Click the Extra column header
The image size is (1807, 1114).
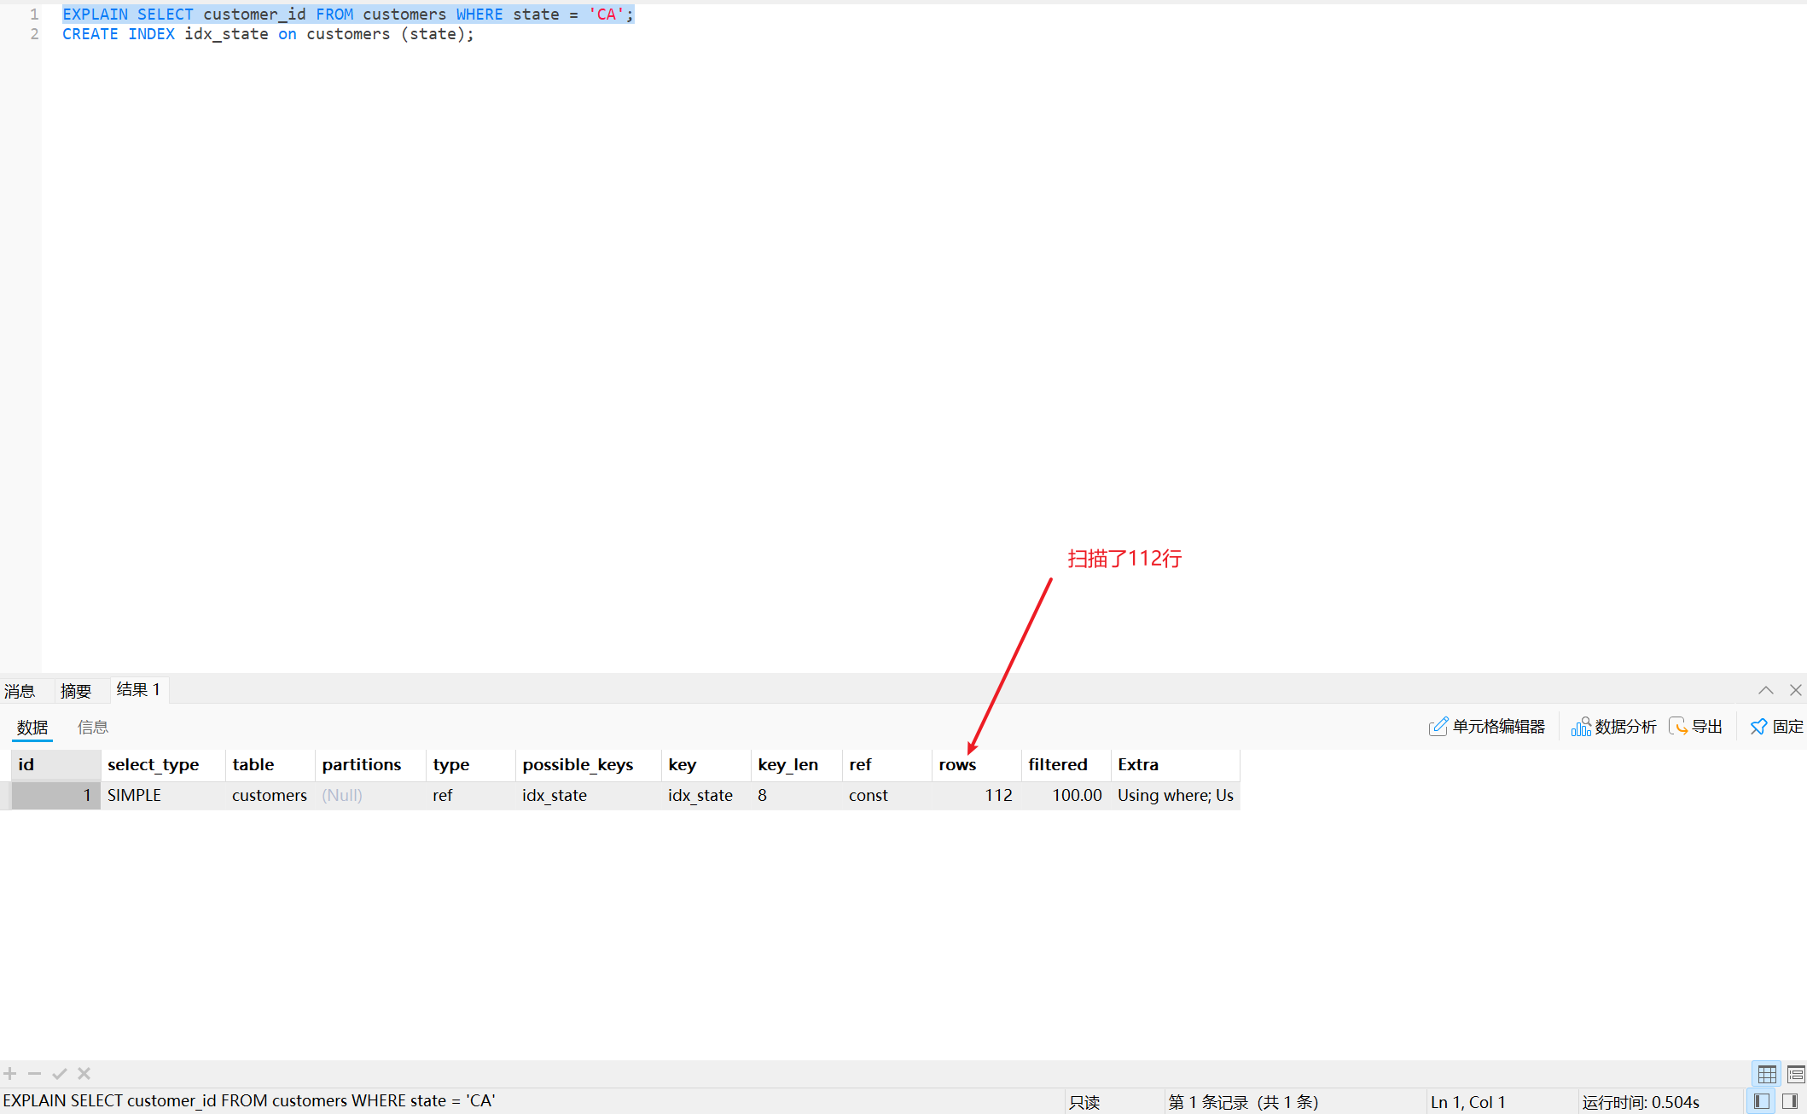tap(1176, 765)
